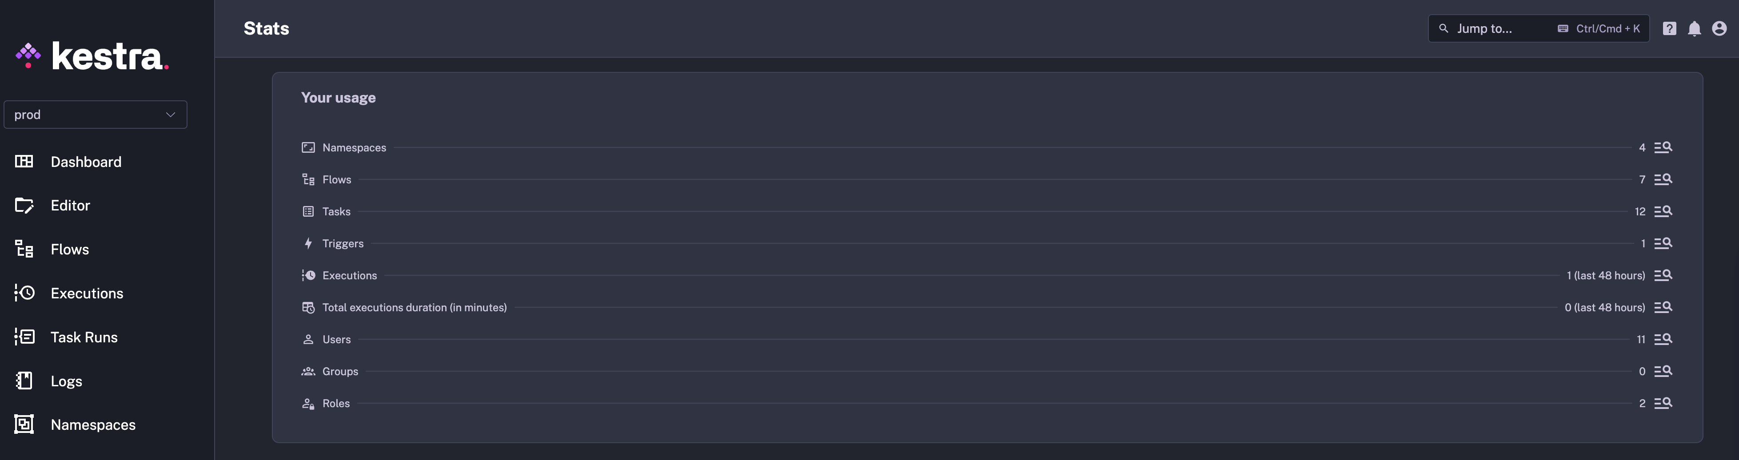The width and height of the screenshot is (1739, 460).
Task: Open details icon beside the Tasks count
Action: point(1663,211)
